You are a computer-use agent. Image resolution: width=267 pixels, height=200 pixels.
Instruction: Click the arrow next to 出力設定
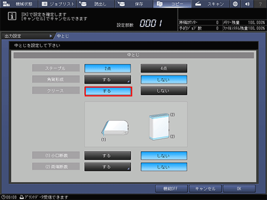51,36
